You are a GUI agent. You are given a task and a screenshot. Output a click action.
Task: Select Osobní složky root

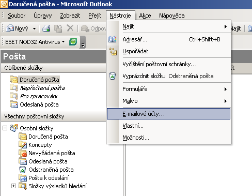coord(37,128)
